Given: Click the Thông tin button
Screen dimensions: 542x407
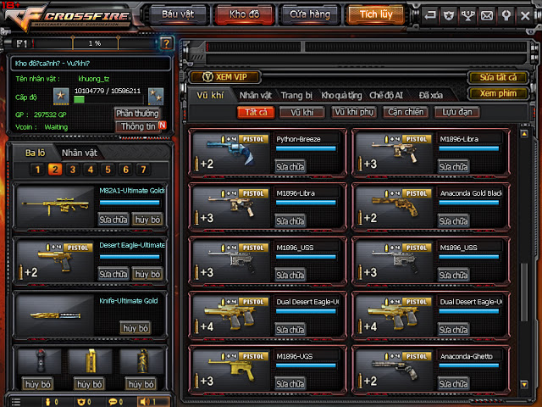Looking at the screenshot, I should pos(137,126).
